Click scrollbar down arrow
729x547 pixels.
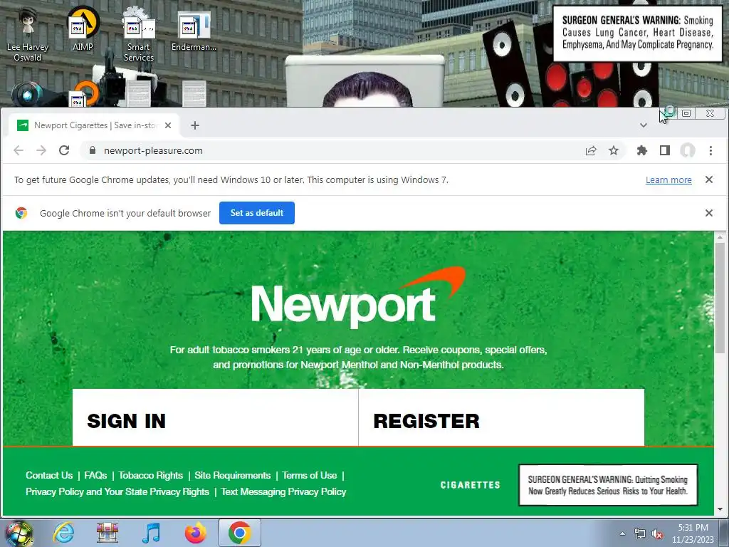click(720, 509)
